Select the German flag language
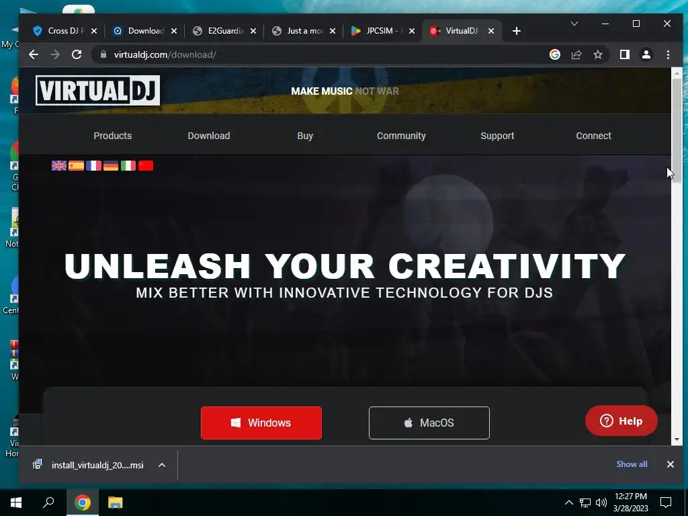This screenshot has width=688, height=516. coord(111,165)
